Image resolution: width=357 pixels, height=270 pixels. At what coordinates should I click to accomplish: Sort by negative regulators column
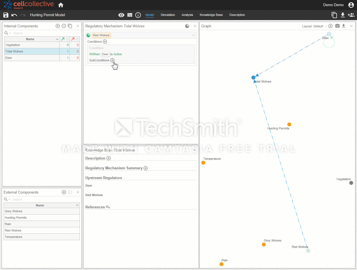click(x=74, y=39)
